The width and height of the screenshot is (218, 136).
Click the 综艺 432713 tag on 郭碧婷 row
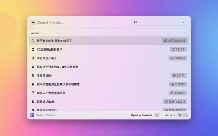[x=175, y=102]
